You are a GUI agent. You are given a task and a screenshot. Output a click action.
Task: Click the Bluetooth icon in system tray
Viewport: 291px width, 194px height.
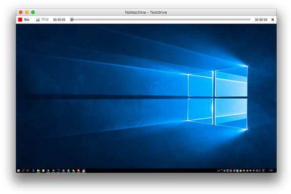254,170
